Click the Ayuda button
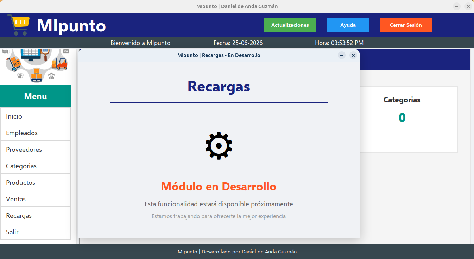 click(348, 25)
